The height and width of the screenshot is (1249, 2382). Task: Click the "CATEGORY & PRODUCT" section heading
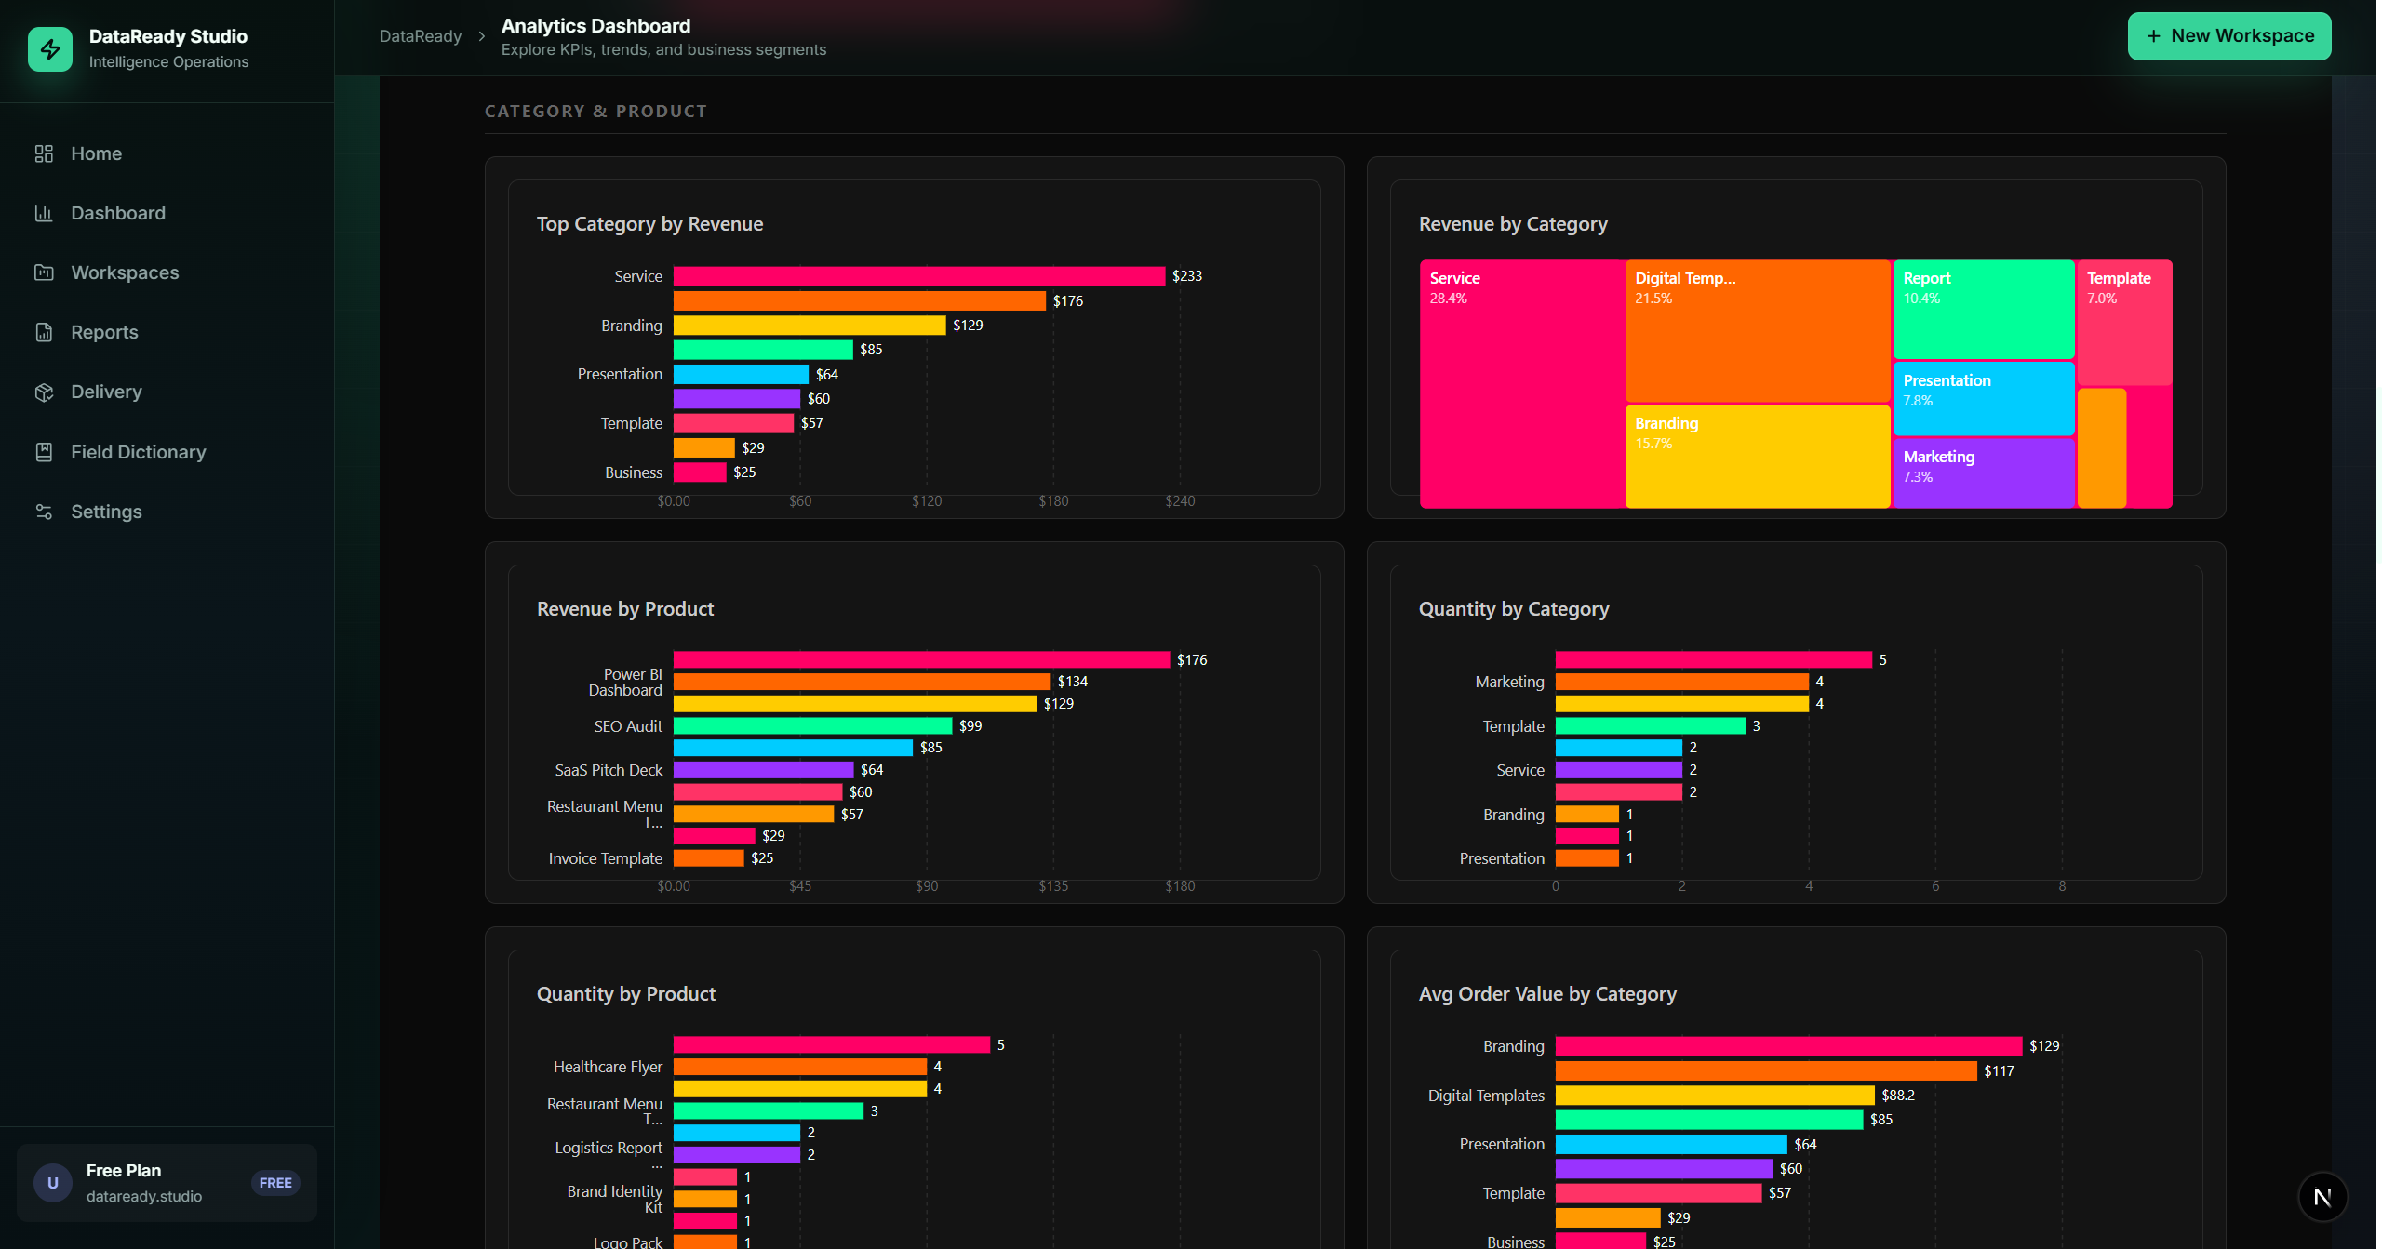coord(595,112)
